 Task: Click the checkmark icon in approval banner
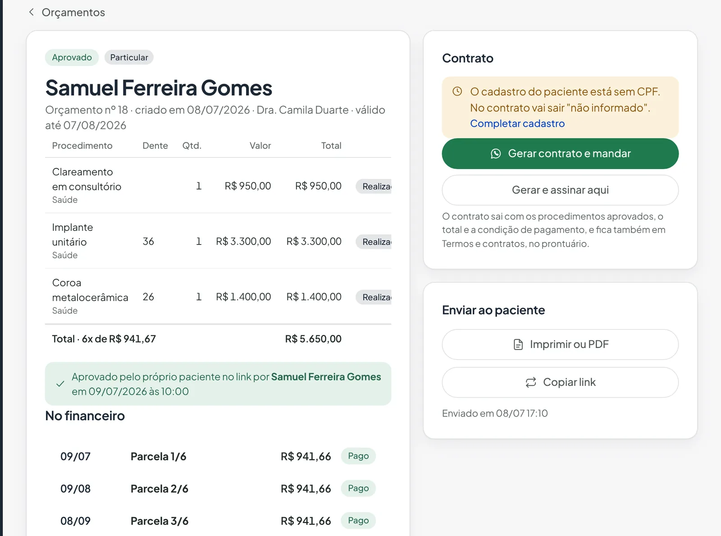tap(60, 384)
